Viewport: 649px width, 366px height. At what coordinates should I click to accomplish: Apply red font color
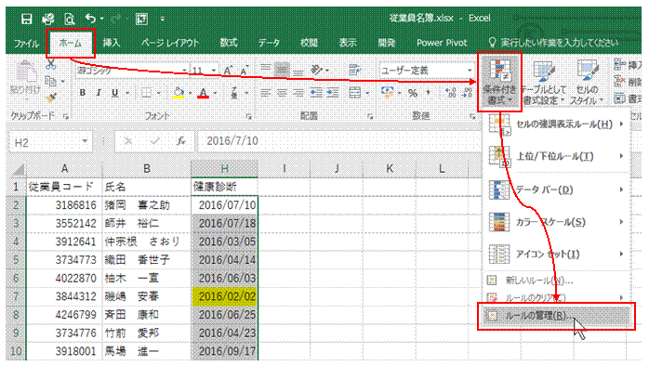coord(203,93)
